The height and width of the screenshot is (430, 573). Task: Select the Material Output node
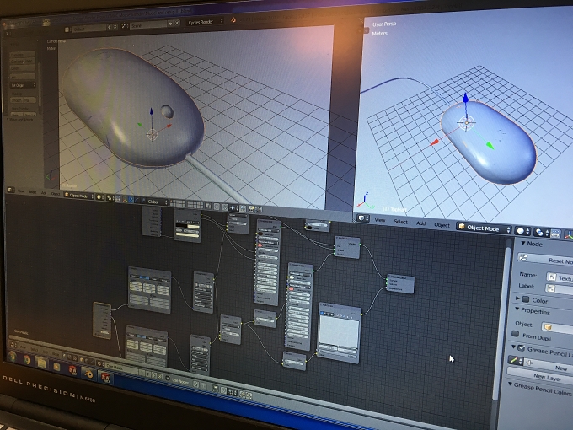(400, 284)
